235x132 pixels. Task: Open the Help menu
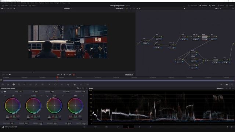(x=69, y=3)
